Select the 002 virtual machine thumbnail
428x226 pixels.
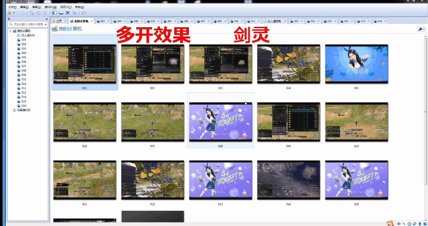click(x=152, y=64)
